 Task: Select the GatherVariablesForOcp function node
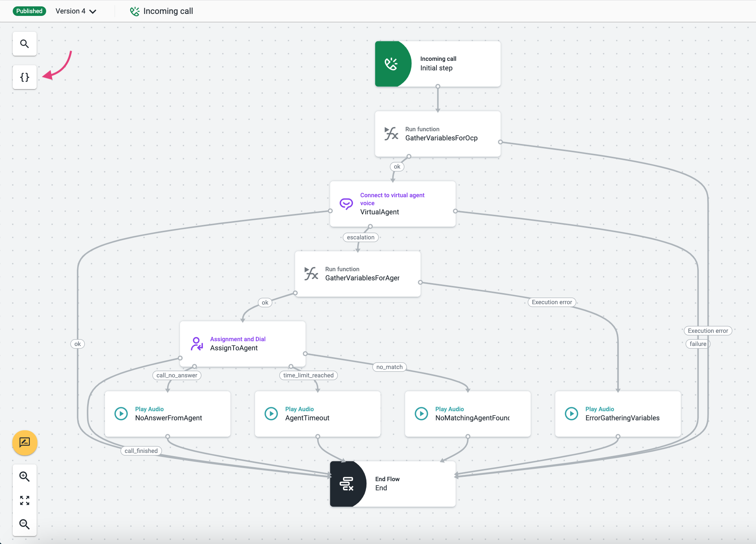(x=438, y=134)
